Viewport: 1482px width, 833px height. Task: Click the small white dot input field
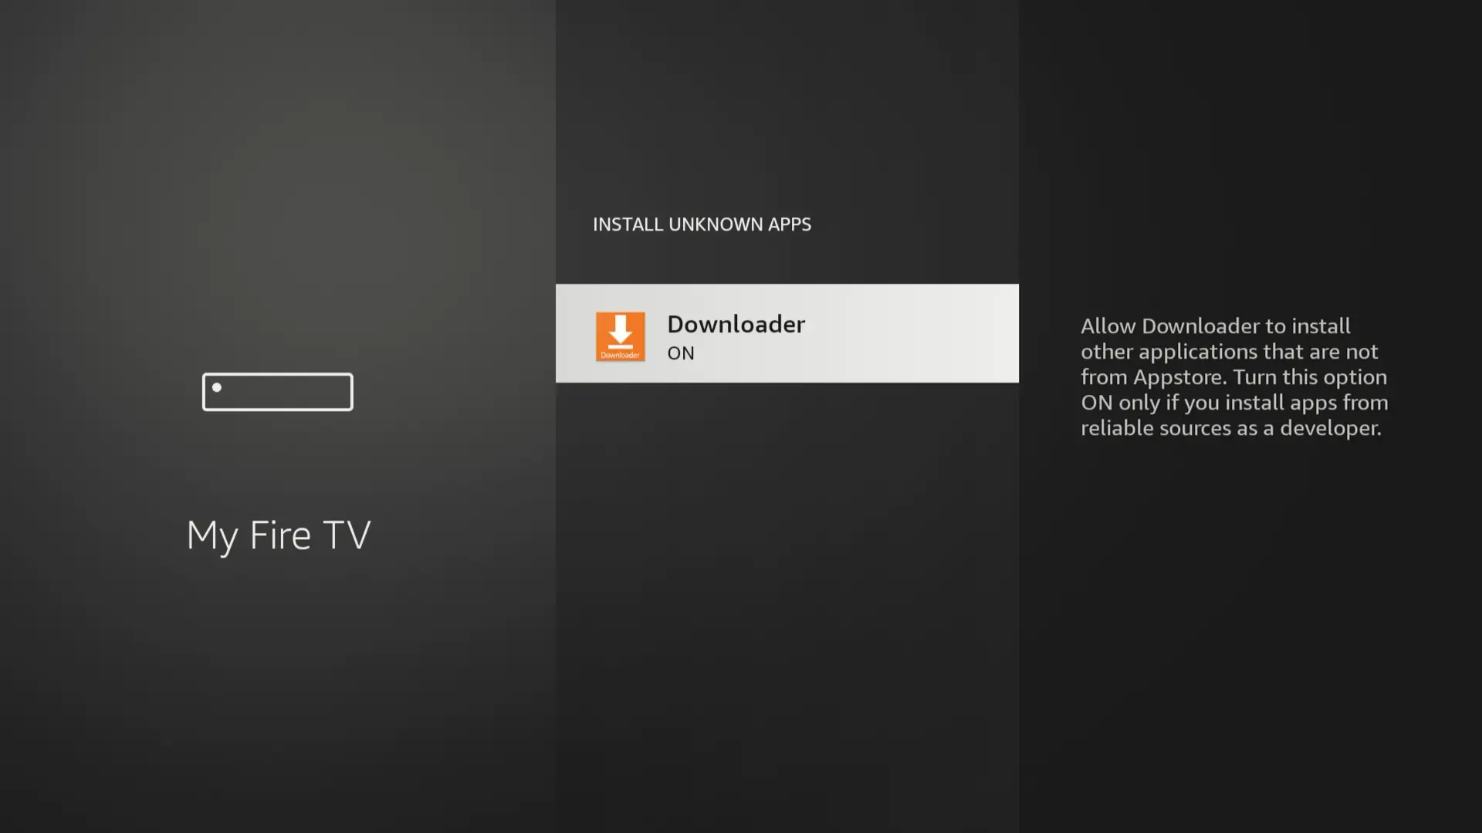coord(217,387)
